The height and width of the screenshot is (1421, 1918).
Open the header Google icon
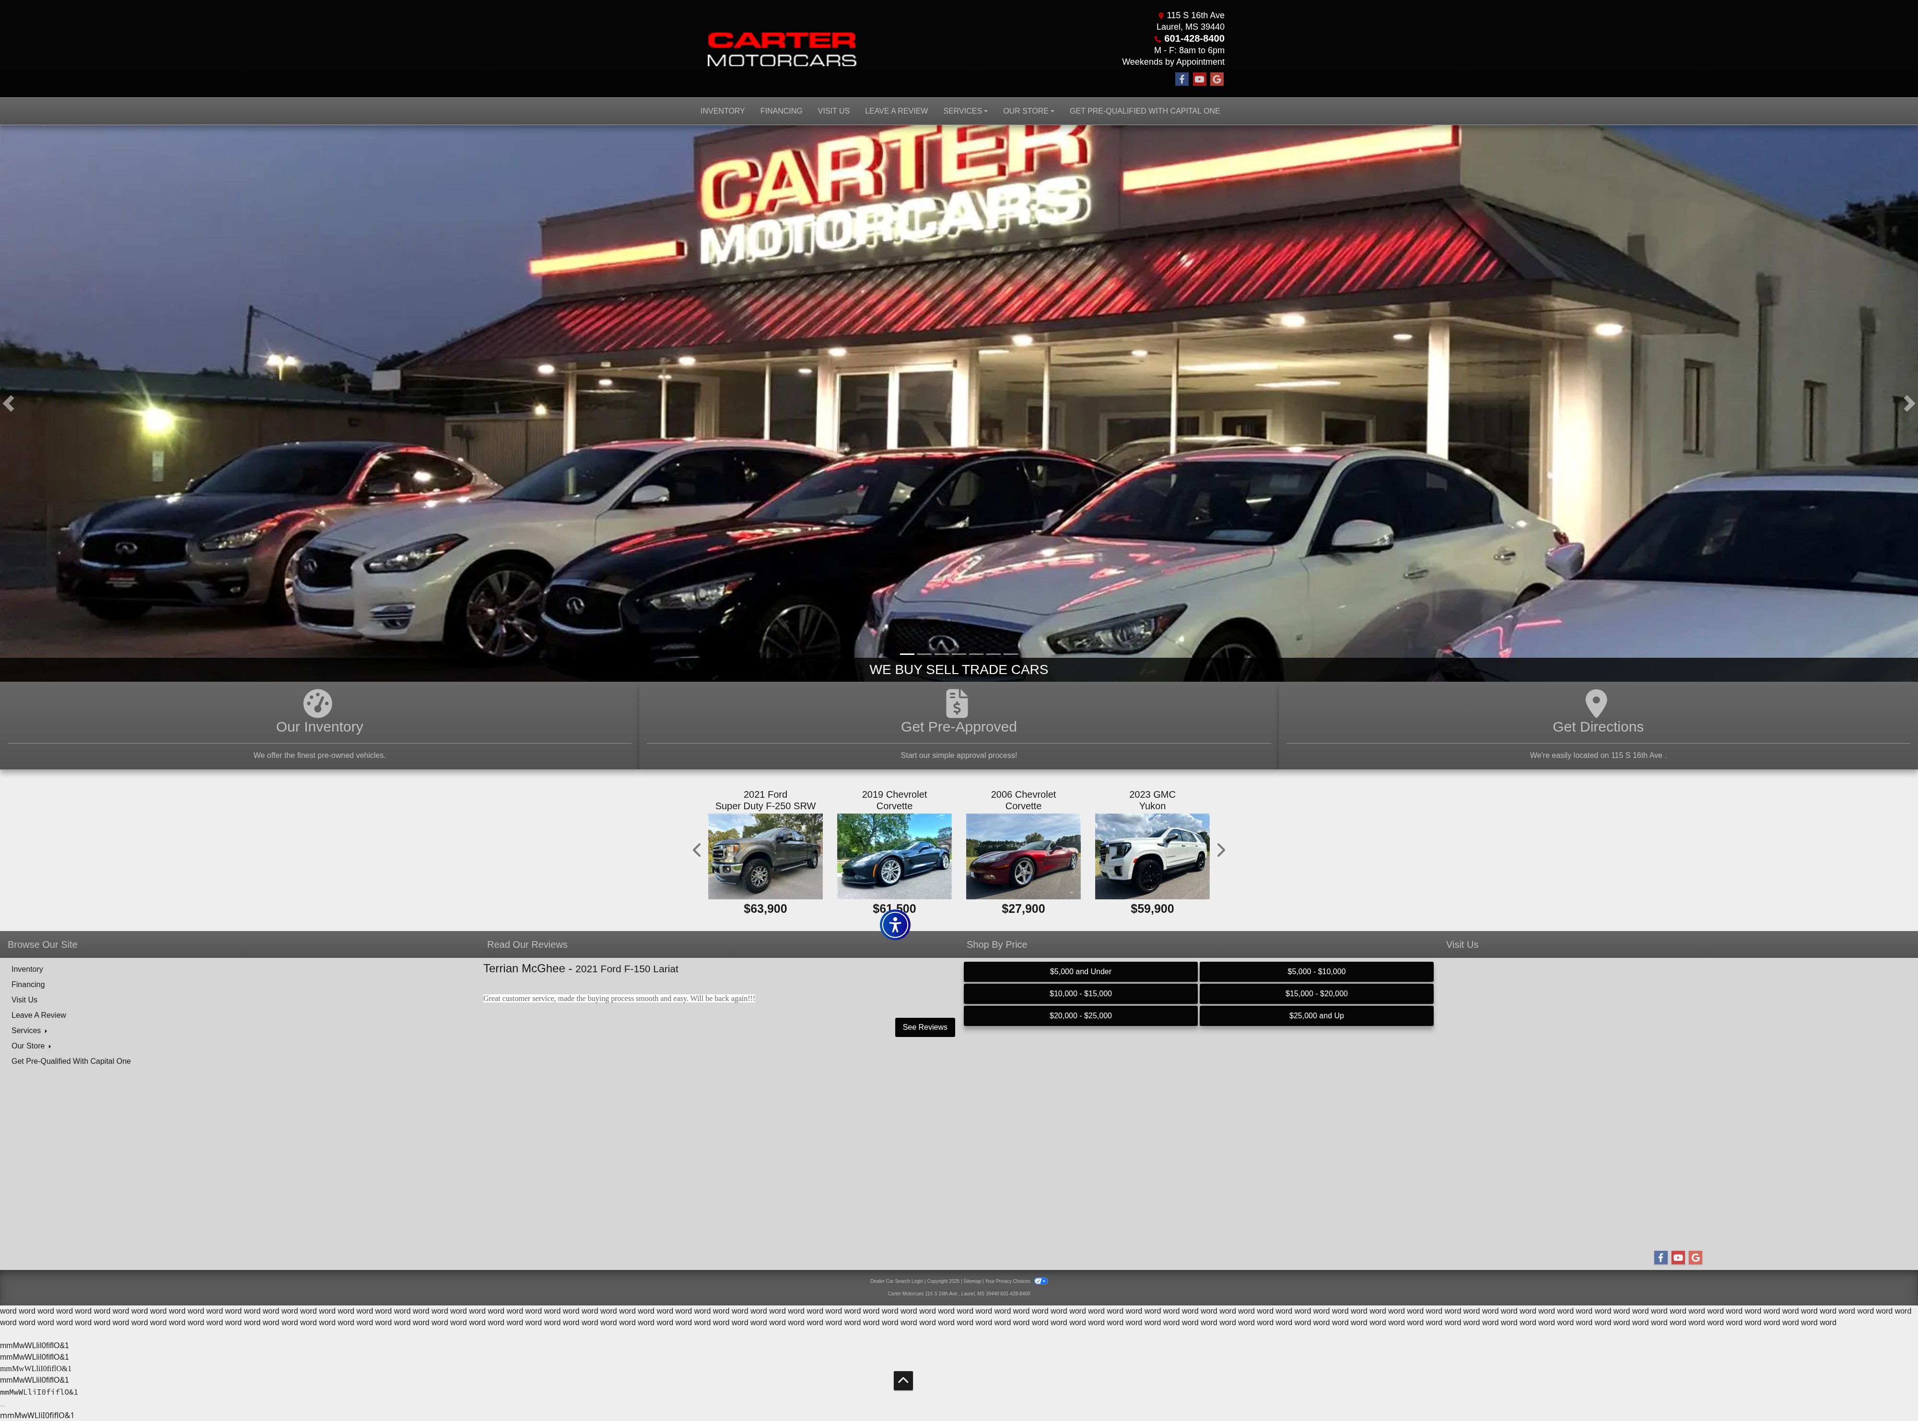tap(1217, 79)
